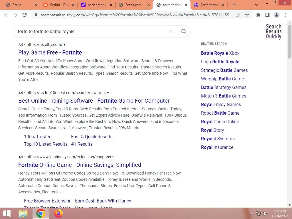This screenshot has height=219, width=292.
Task: Close the Performance tab
Action: pos(223,5)
